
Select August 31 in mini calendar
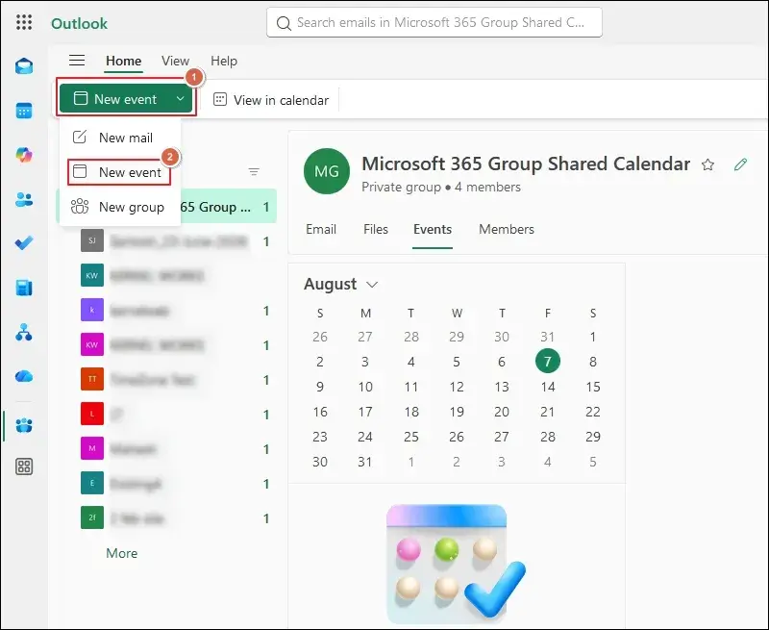pos(365,462)
